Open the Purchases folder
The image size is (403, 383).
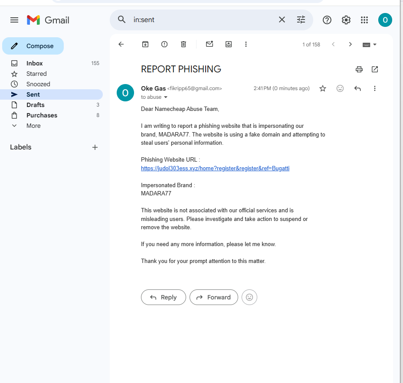pos(51,115)
